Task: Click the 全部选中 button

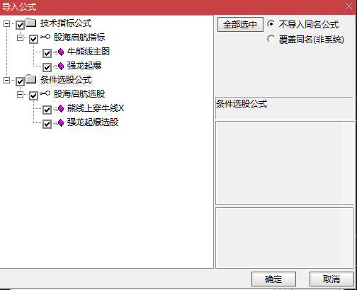Action: click(240, 25)
